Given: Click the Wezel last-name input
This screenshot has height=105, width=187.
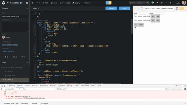Looking at the screenshot, I should click(157, 13).
